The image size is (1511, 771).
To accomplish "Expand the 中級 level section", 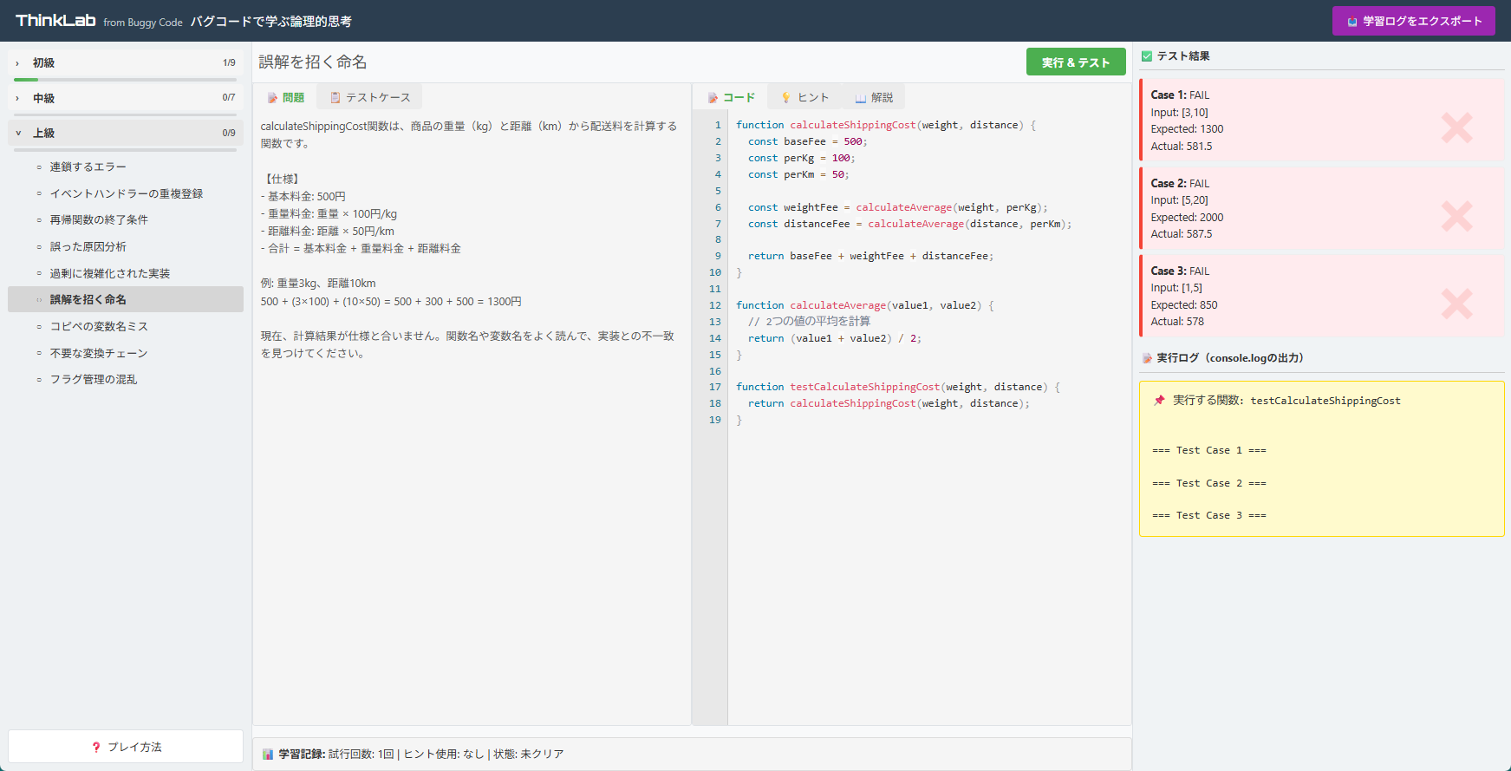I will 126,98.
